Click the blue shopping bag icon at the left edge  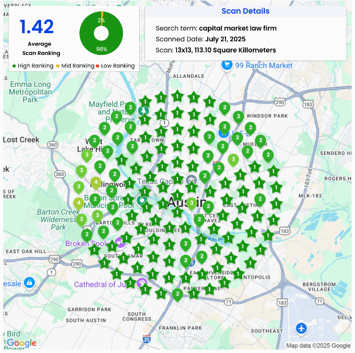[x=30, y=283]
